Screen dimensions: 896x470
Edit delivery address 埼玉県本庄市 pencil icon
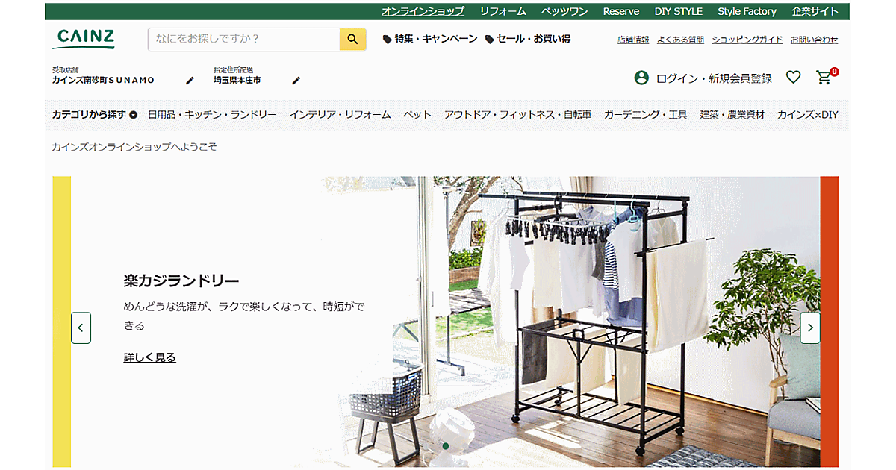click(296, 80)
